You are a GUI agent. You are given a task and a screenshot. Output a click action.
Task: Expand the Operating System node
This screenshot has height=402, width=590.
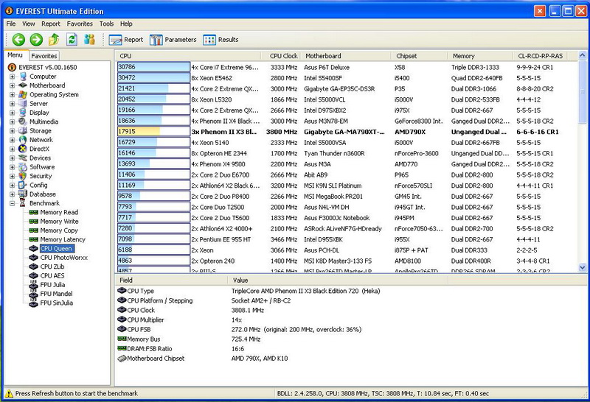(12, 94)
